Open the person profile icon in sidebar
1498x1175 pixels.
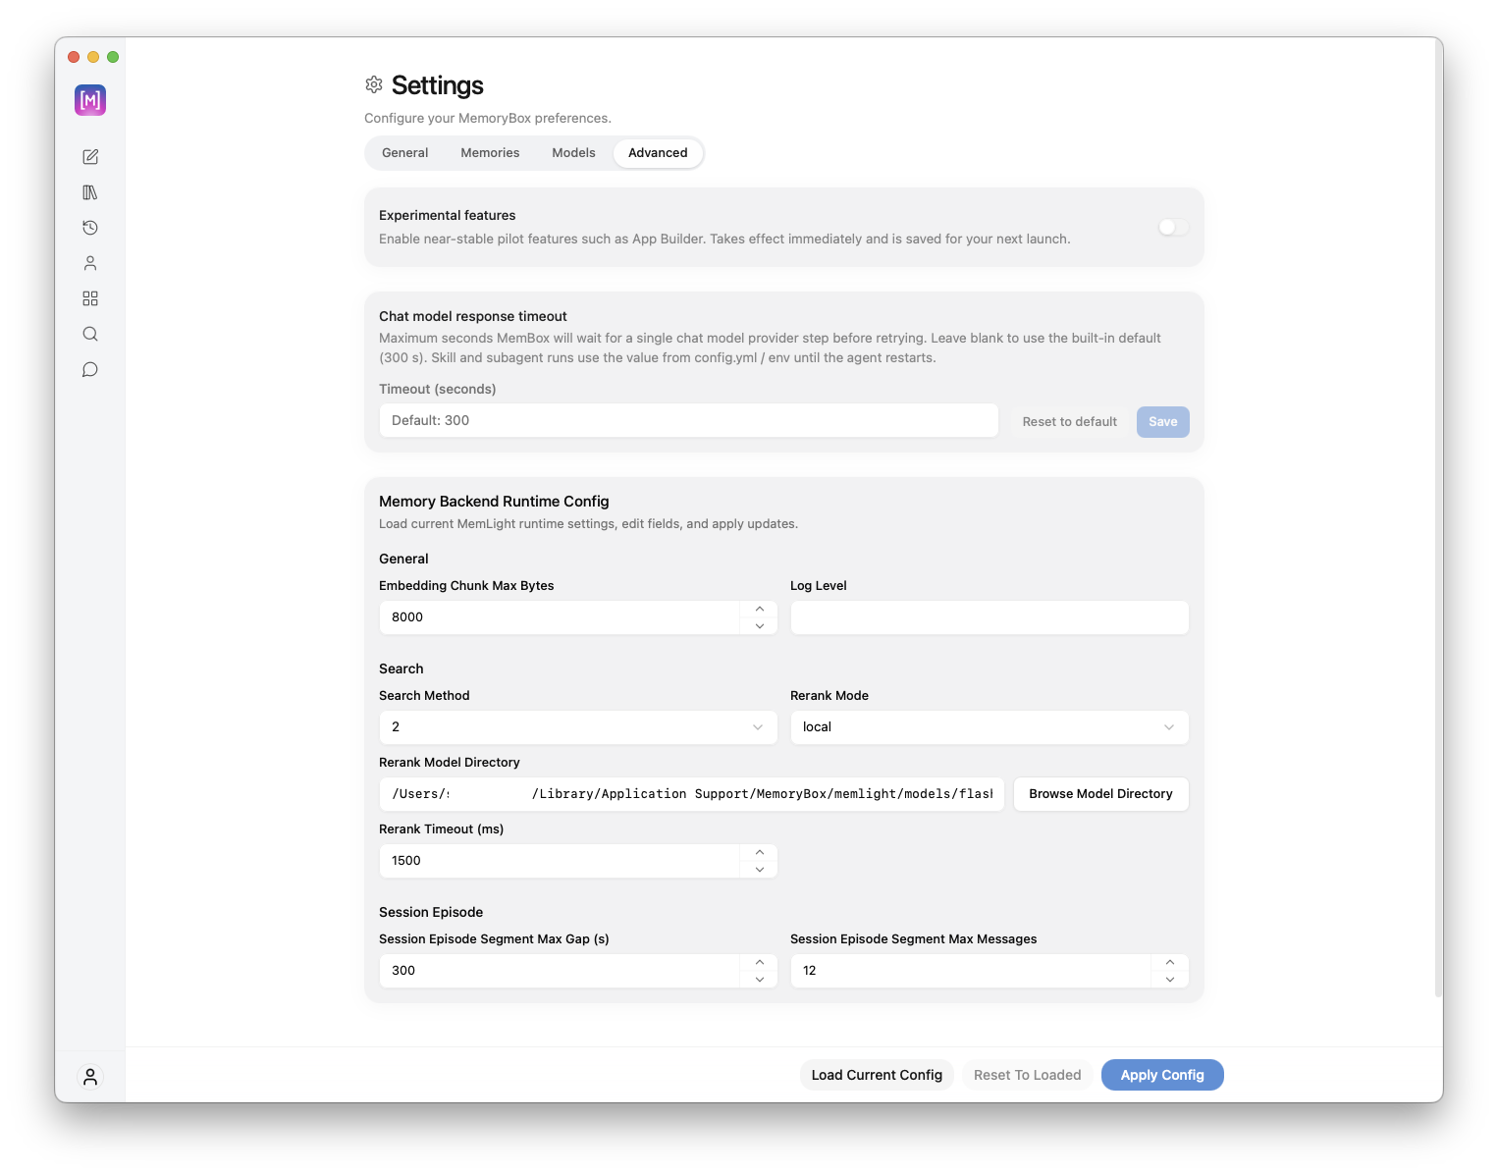(x=90, y=263)
